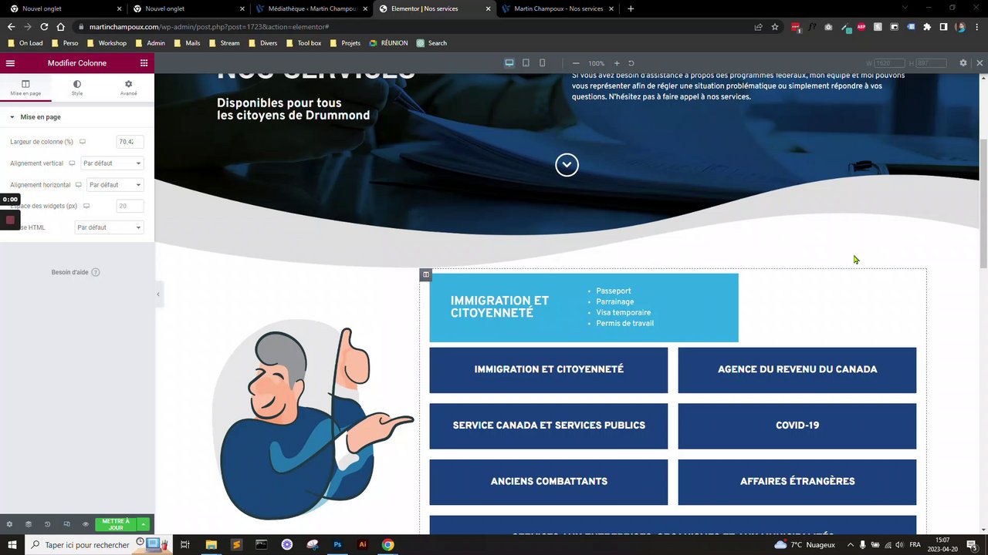Click responsive icon next to Alignement vertical
The width and height of the screenshot is (988, 555).
point(73,163)
